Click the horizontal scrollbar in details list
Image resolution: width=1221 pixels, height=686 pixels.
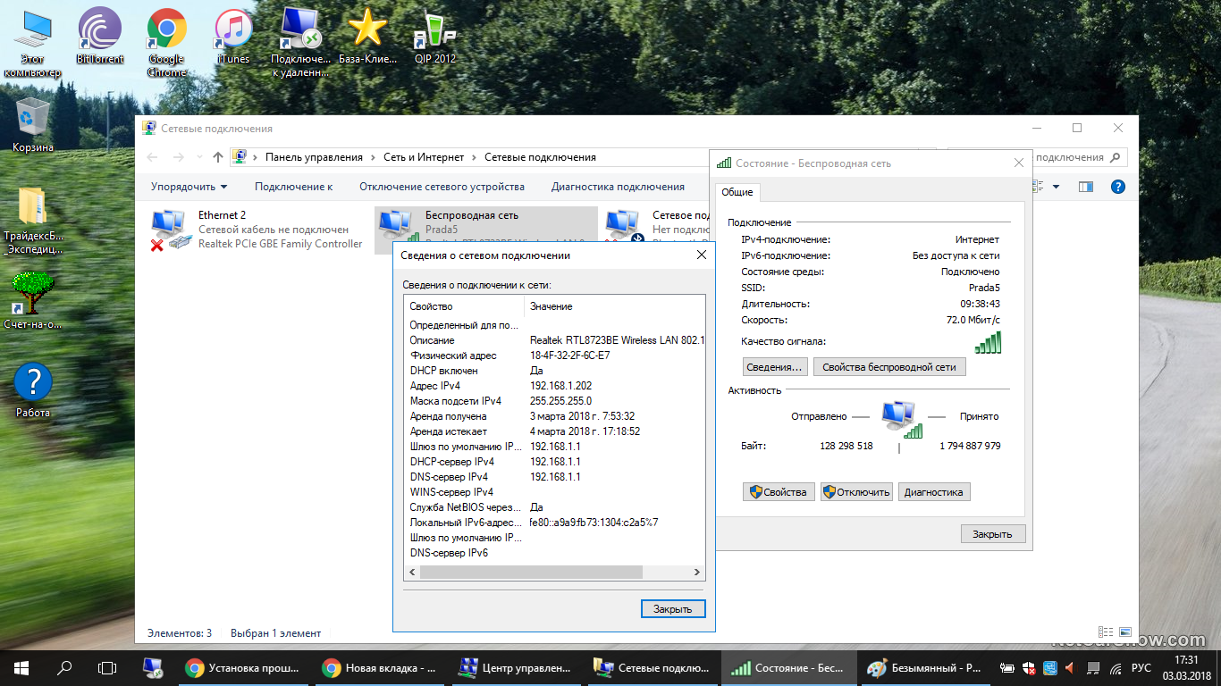[554, 573]
